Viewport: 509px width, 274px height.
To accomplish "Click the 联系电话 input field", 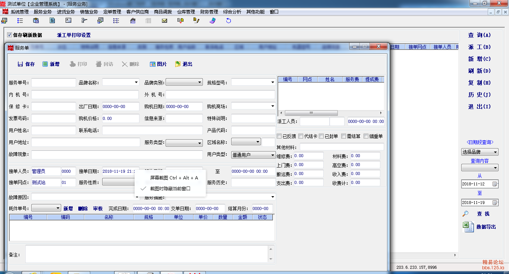I will pos(153,130).
